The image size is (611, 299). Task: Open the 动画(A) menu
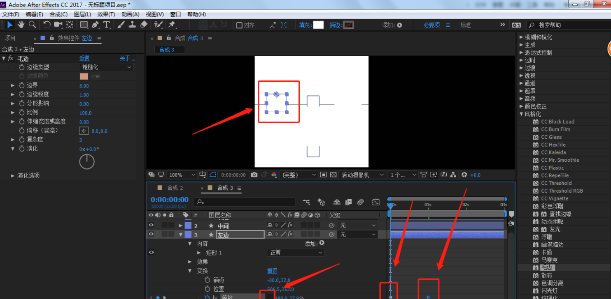130,14
